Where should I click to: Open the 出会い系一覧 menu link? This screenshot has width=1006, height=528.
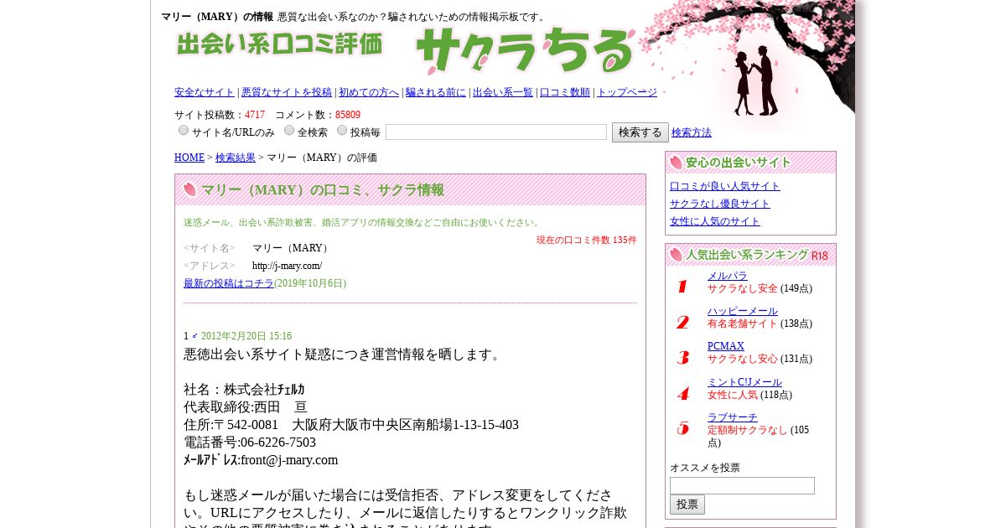[x=503, y=92]
